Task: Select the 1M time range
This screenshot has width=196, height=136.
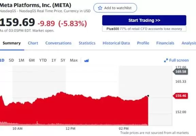Action: (21, 60)
